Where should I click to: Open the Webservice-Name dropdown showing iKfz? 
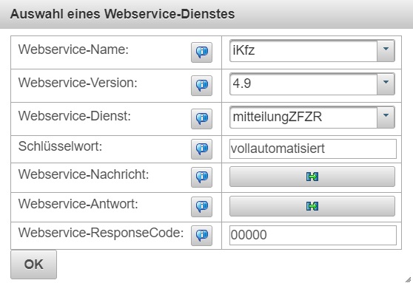[312, 51]
